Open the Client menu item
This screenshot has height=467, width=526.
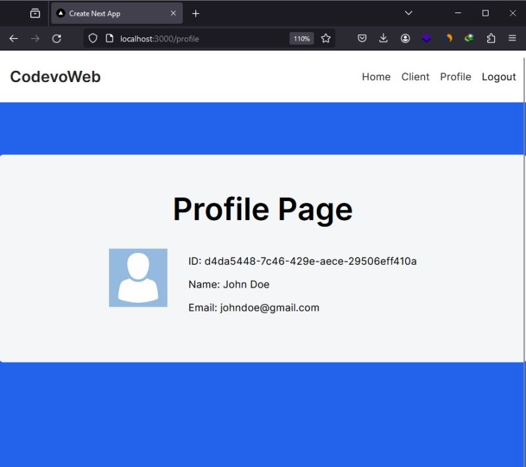tap(415, 77)
